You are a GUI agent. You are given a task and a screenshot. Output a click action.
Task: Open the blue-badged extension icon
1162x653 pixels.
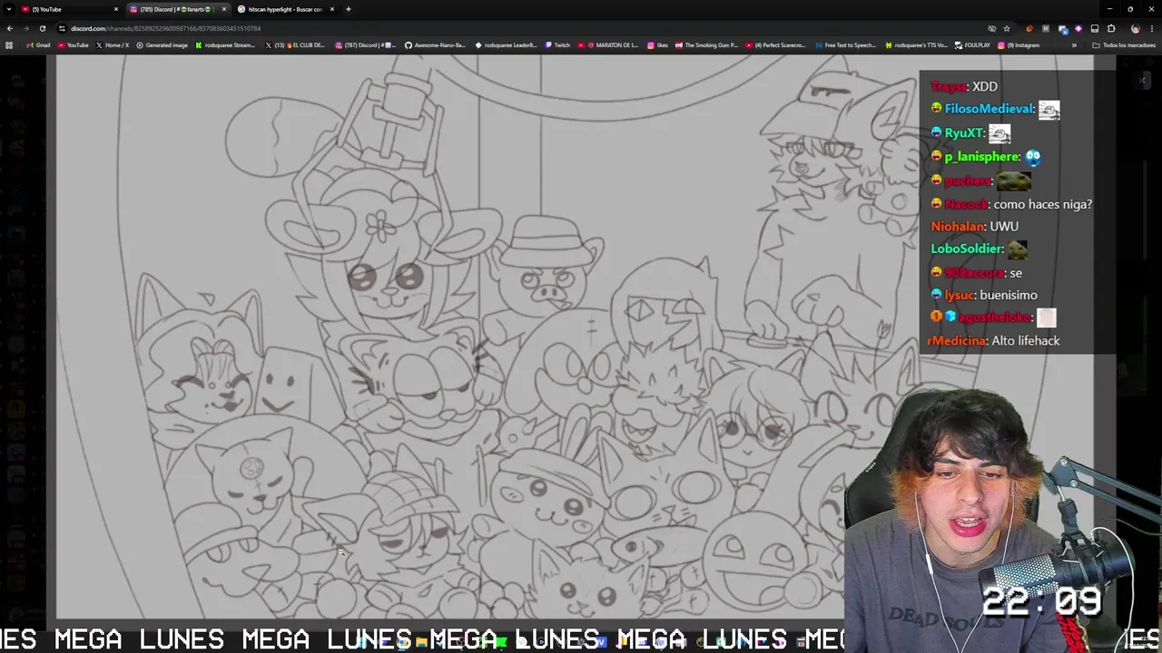pos(1062,28)
